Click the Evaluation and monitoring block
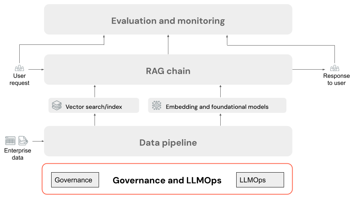 click(x=168, y=20)
